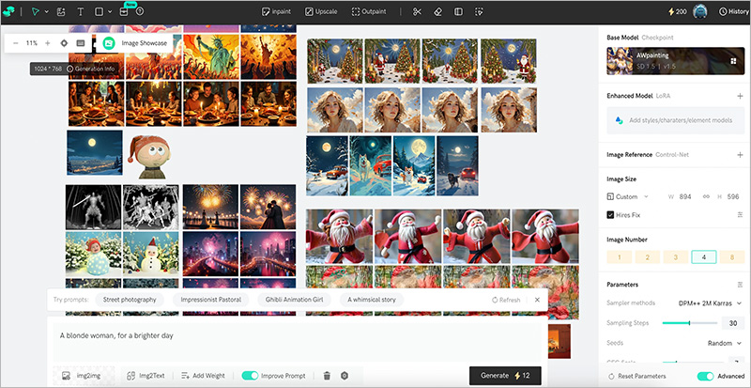Select the Text tool
The width and height of the screenshot is (751, 388).
pyautogui.click(x=80, y=11)
